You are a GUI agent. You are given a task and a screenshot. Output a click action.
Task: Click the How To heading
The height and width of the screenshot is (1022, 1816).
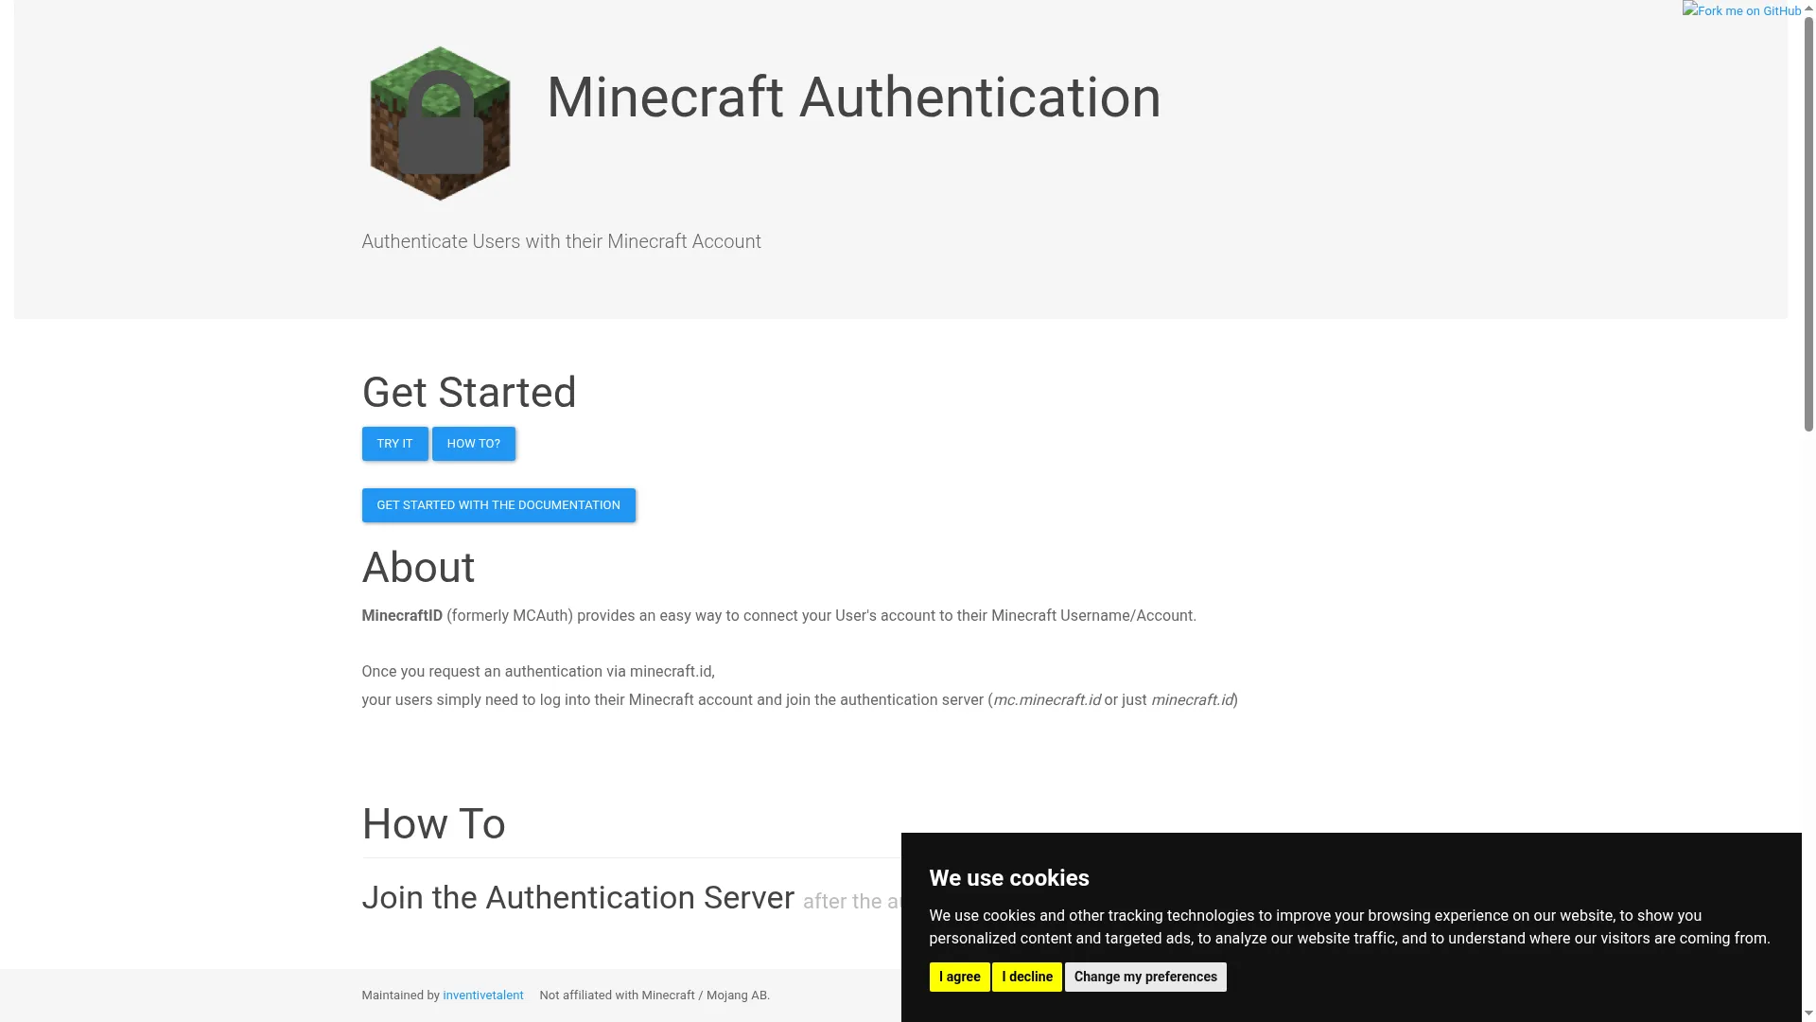pyautogui.click(x=433, y=824)
